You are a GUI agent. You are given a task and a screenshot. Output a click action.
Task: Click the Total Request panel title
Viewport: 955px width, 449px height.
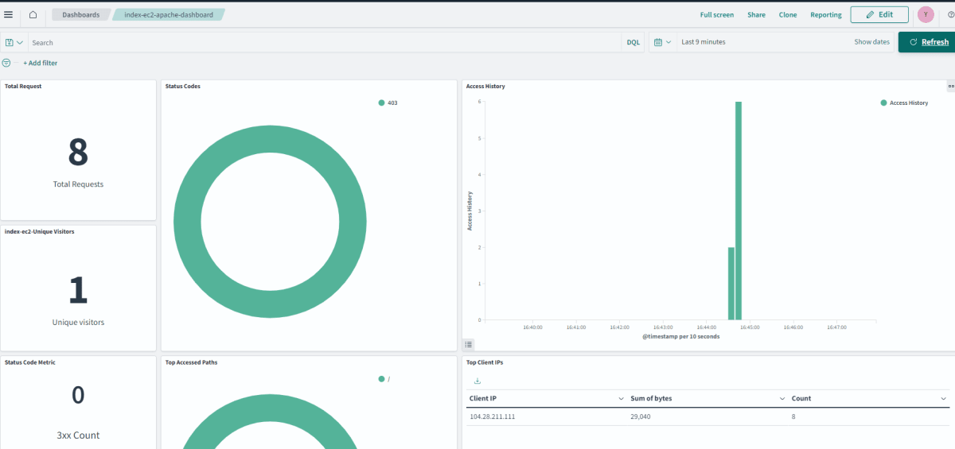click(x=23, y=86)
